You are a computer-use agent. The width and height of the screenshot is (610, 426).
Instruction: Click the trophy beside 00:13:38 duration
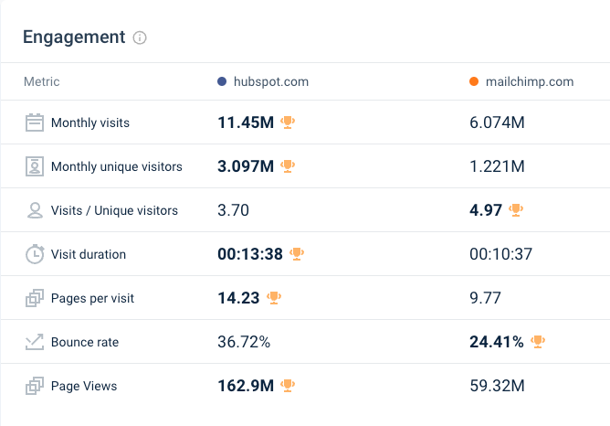pos(297,254)
